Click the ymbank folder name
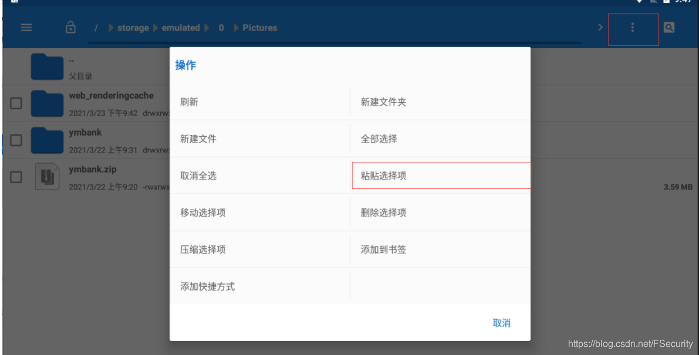The height and width of the screenshot is (355, 699). pyautogui.click(x=85, y=132)
